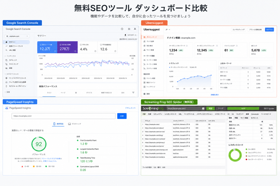Select the デバイス tab in 検索パフォーマンス
The image size is (280, 186).
click(89, 93)
